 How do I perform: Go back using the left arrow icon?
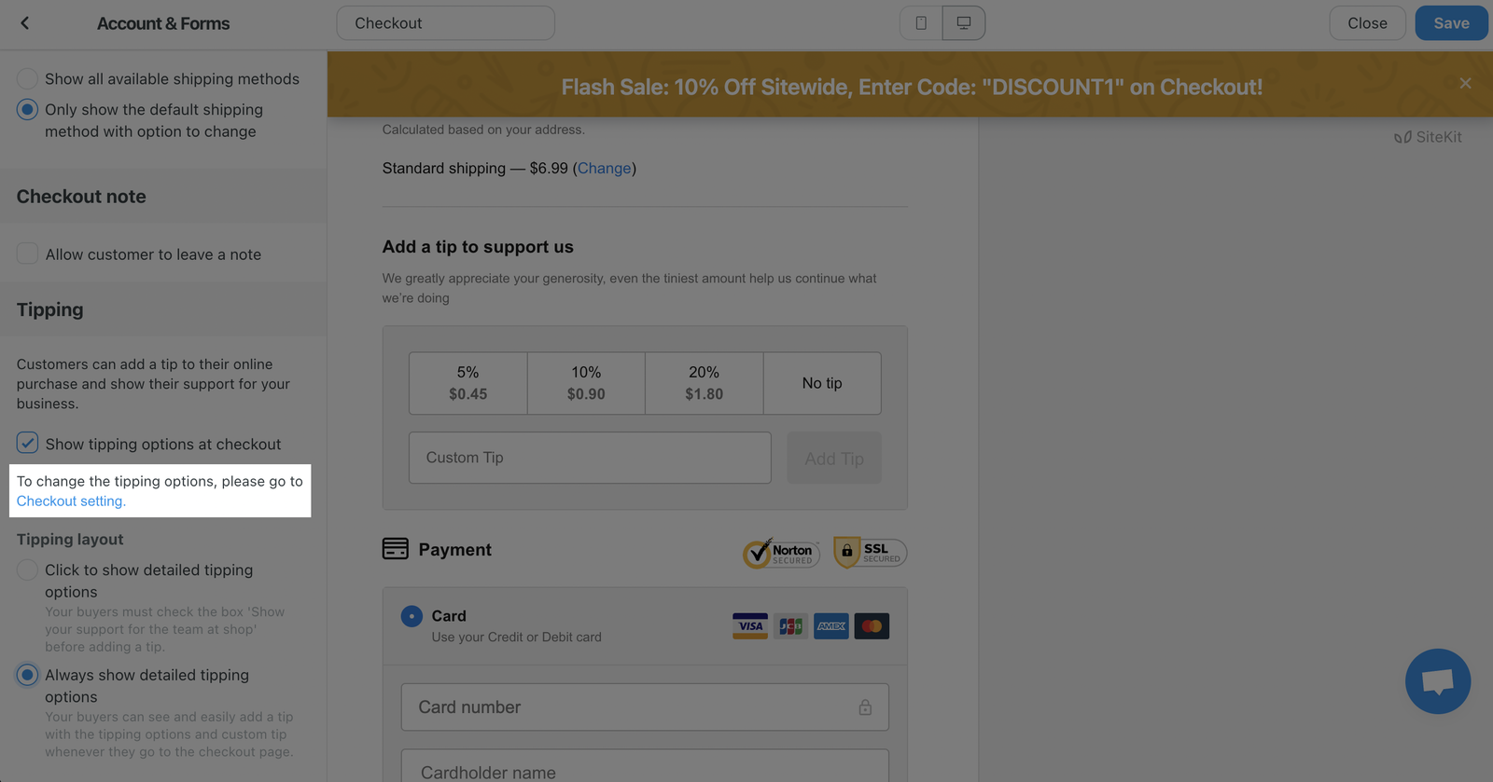(25, 23)
